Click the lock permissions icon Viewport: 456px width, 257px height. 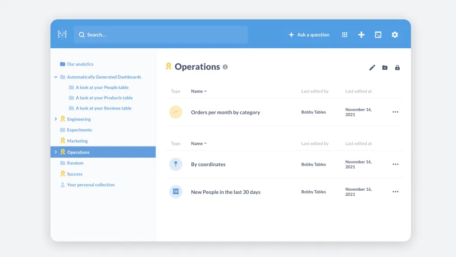pyautogui.click(x=397, y=68)
